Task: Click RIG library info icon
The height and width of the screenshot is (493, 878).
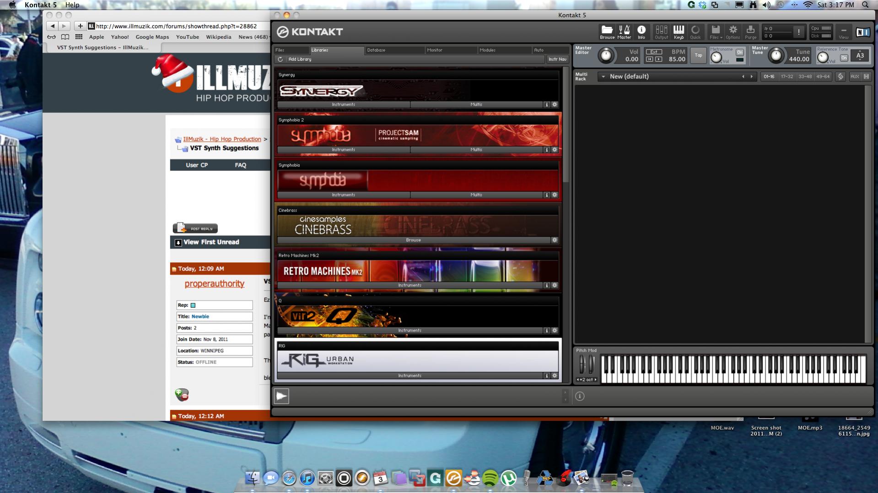Action: coord(546,376)
